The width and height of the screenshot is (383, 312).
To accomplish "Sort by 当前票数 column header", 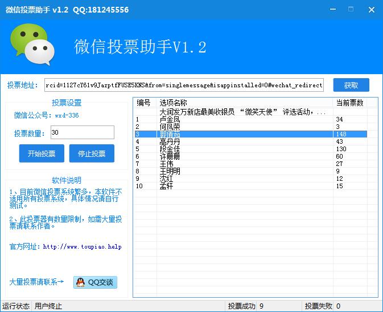I will pyautogui.click(x=348, y=103).
